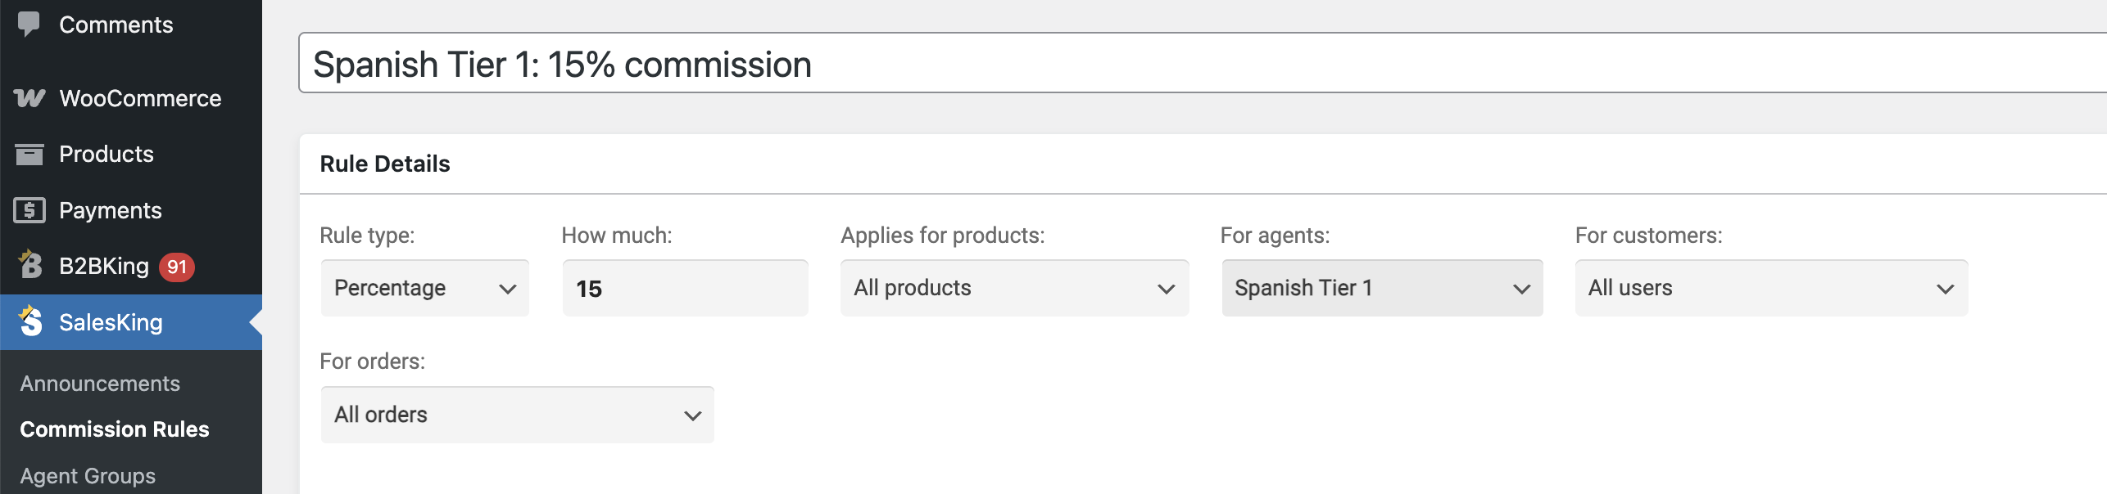Click the Payments dollar icon
The image size is (2107, 494).
29,210
